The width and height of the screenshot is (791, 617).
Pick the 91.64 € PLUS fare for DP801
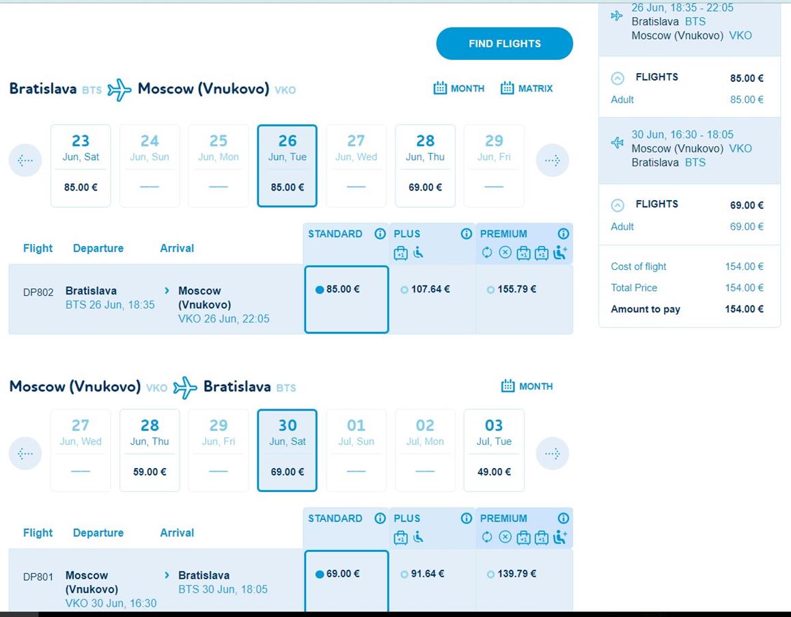(432, 581)
